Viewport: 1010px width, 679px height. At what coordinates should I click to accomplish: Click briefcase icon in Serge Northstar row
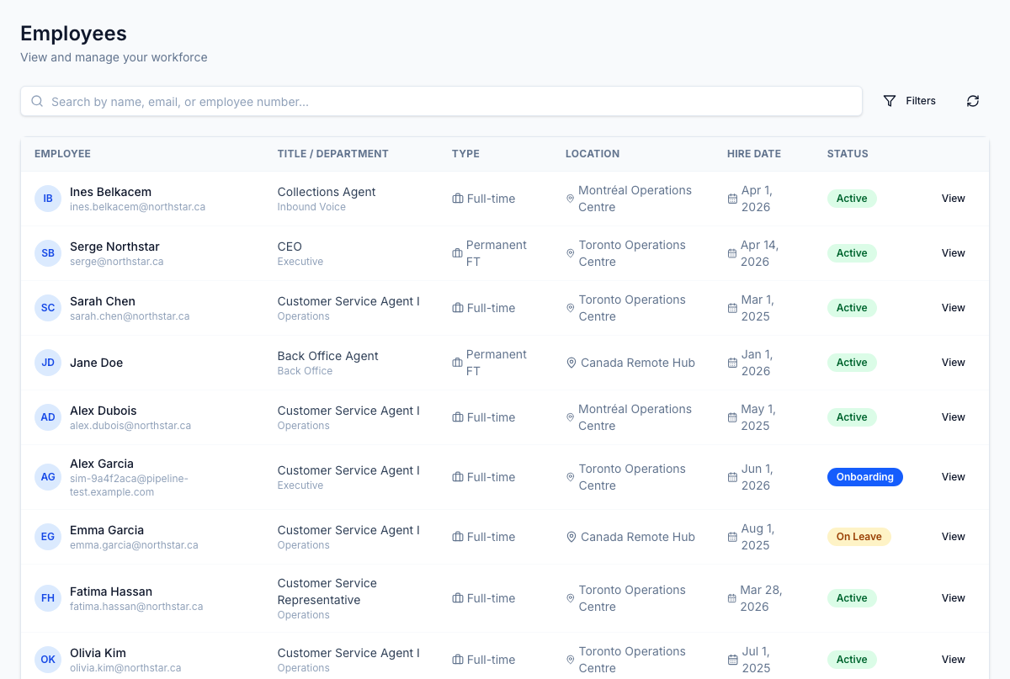pyautogui.click(x=458, y=253)
